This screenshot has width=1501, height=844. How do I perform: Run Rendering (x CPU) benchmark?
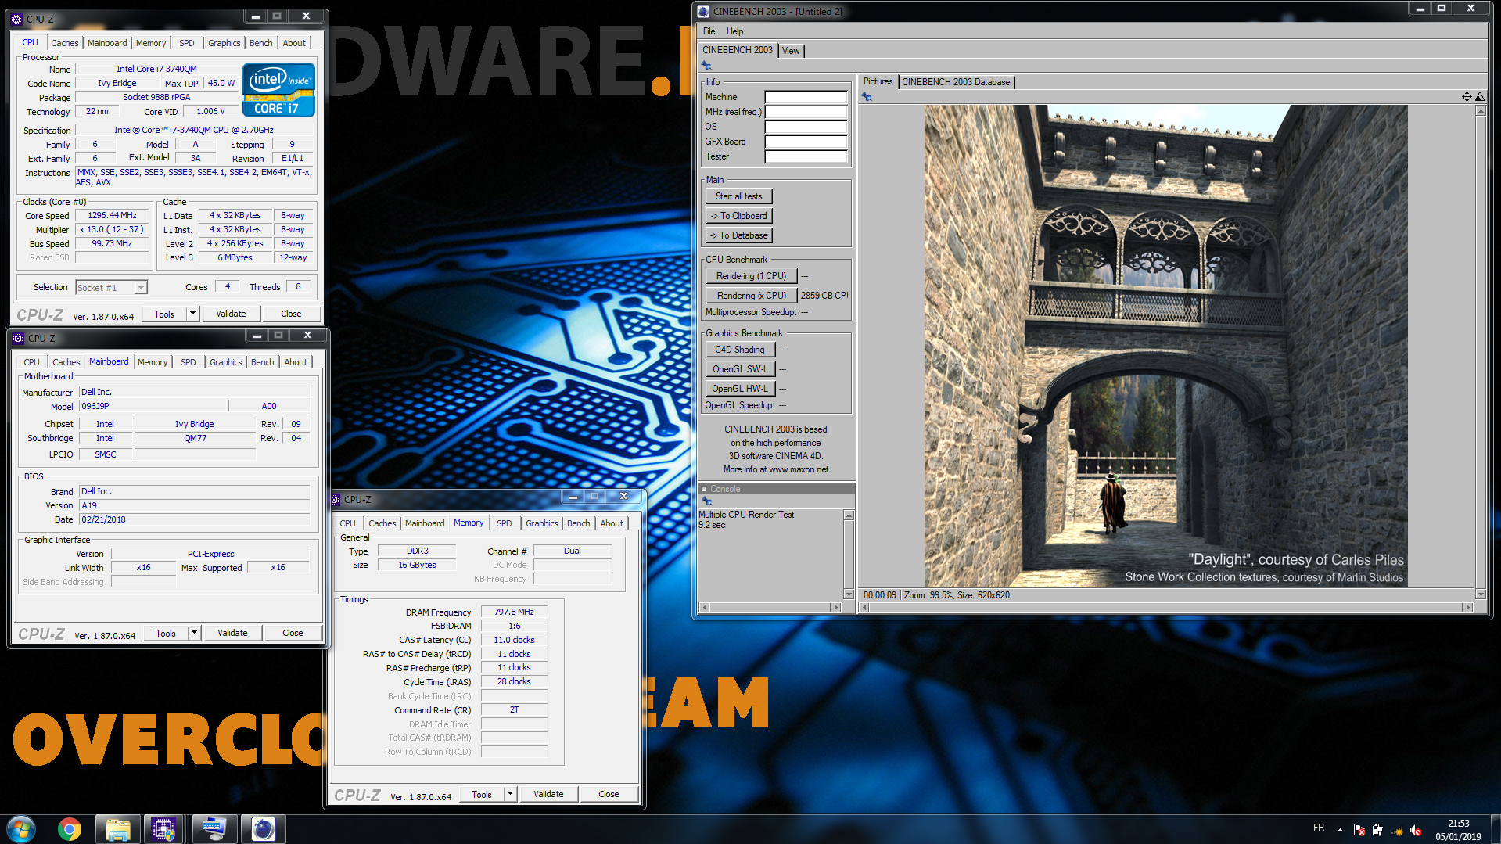751,296
